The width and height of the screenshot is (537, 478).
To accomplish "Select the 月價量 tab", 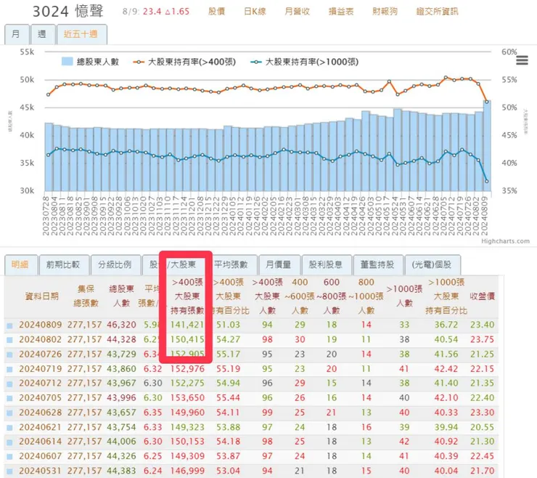I will coord(279,264).
